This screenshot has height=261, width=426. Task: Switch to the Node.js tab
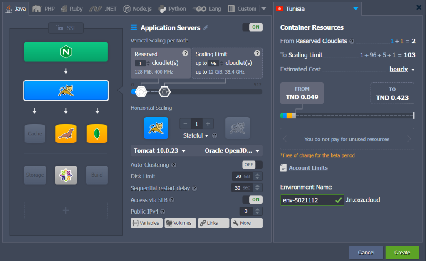coord(137,9)
